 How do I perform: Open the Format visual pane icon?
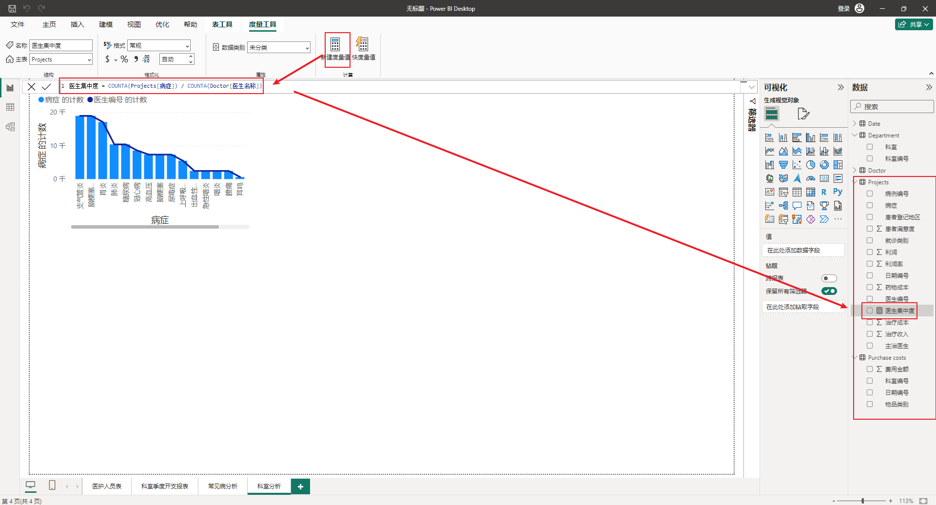(x=803, y=114)
